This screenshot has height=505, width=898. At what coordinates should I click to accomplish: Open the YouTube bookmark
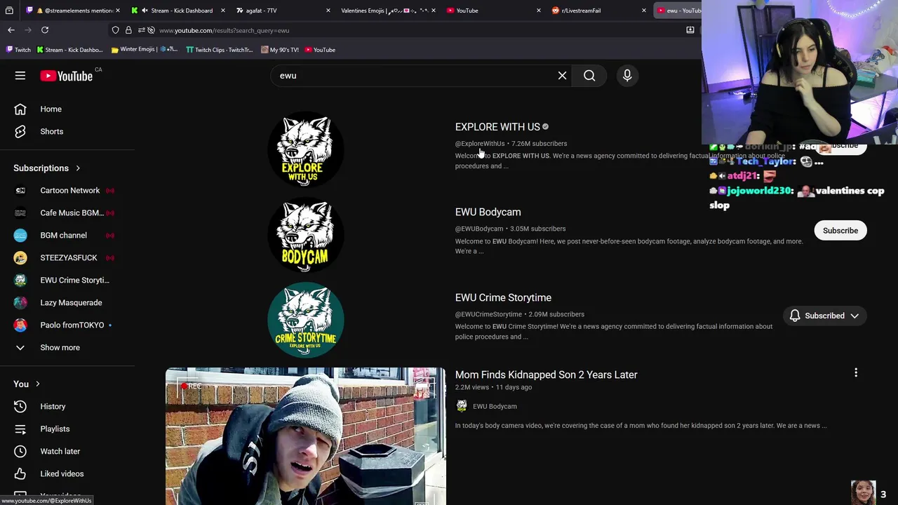point(319,50)
